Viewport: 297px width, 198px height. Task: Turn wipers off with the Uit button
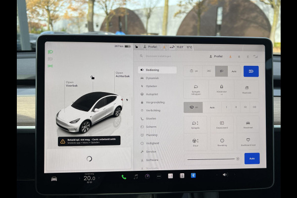click(193, 107)
